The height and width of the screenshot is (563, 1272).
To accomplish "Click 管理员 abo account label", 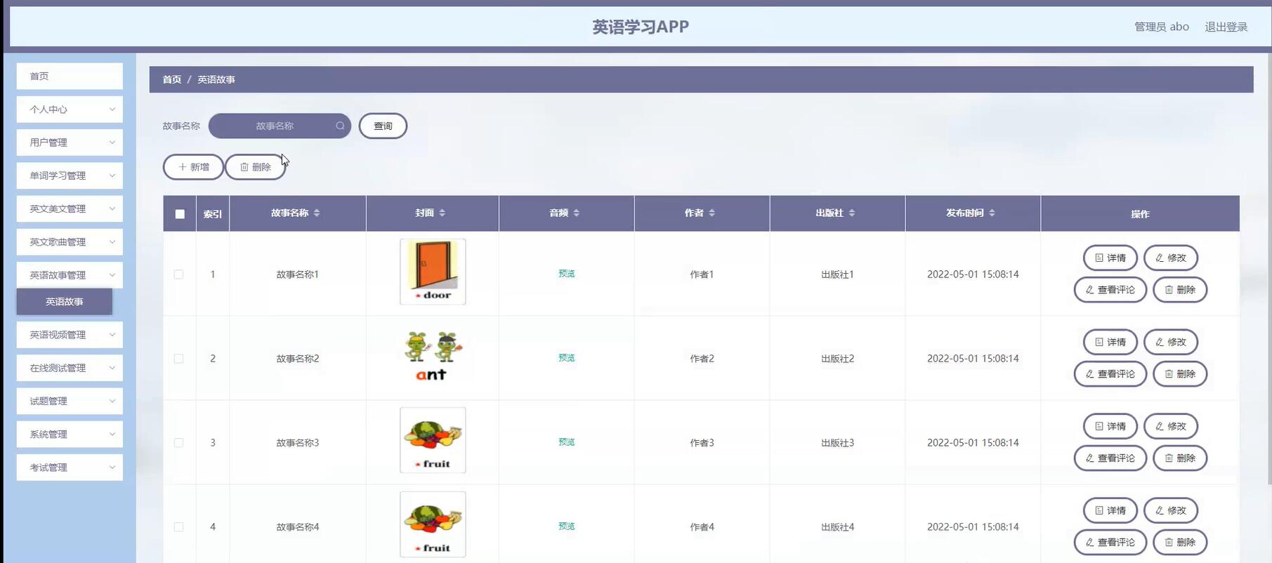I will pos(1162,27).
